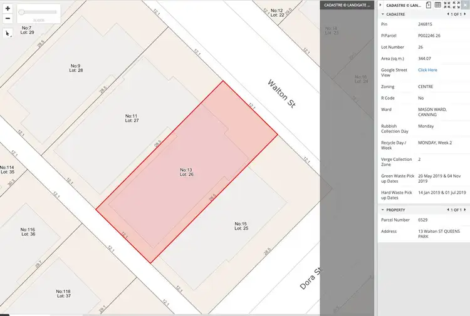Screen dimensions: 470x316
Task: Zoom in with the plus button
Action: pos(8,9)
